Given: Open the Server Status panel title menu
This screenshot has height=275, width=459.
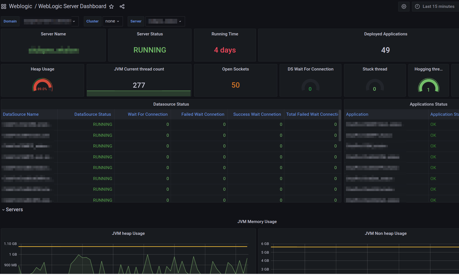Looking at the screenshot, I should [x=150, y=34].
